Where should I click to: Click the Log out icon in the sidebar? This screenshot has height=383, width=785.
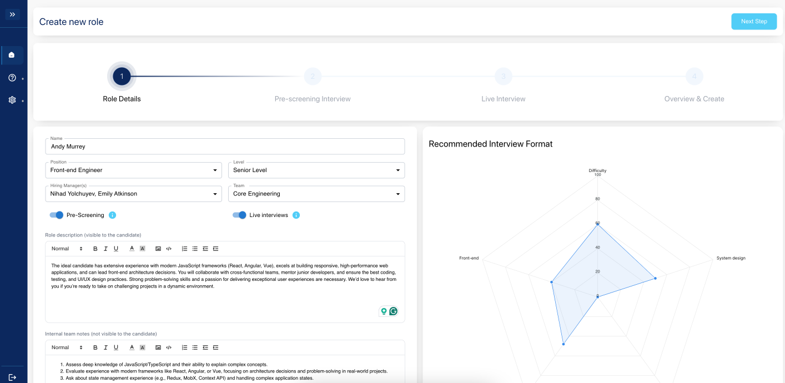12,377
